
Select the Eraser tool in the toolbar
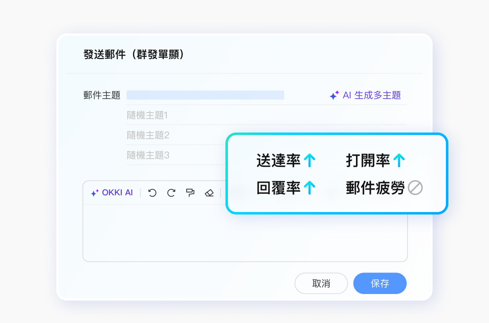click(209, 193)
